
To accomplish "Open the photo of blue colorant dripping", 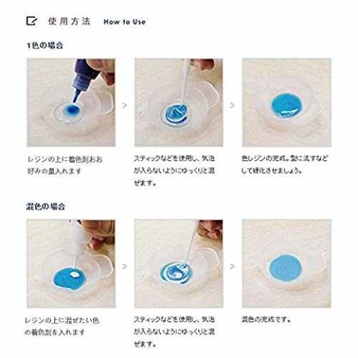I will pyautogui.click(x=71, y=102).
